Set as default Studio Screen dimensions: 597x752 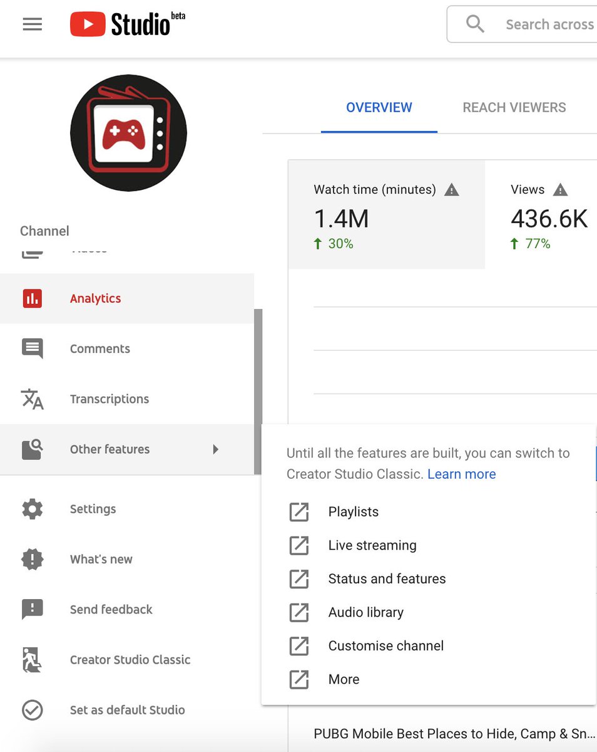click(127, 709)
